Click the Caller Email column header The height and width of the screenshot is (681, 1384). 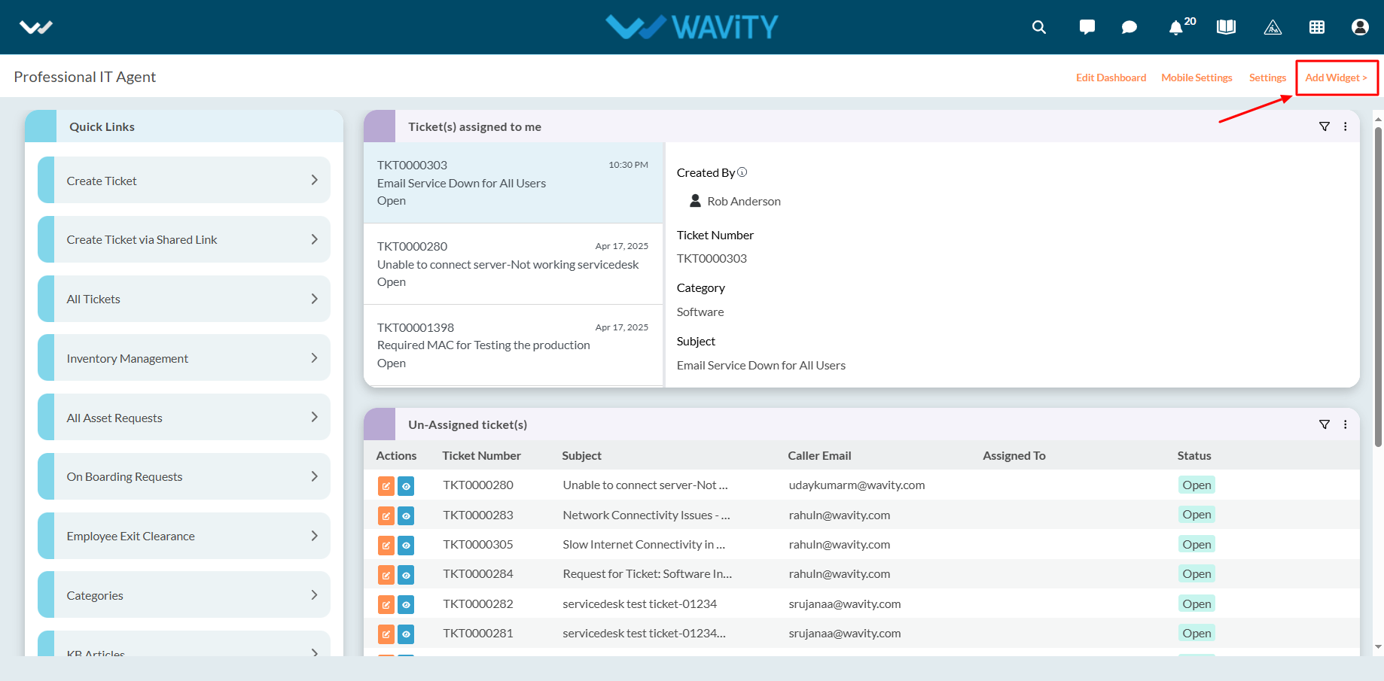819,455
